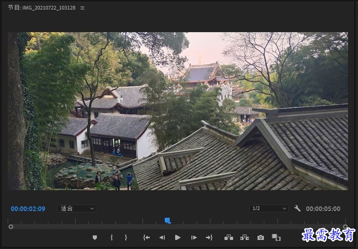Export frame with camera icon
Image resolution: width=358 pixels, height=249 pixels.
click(x=261, y=238)
